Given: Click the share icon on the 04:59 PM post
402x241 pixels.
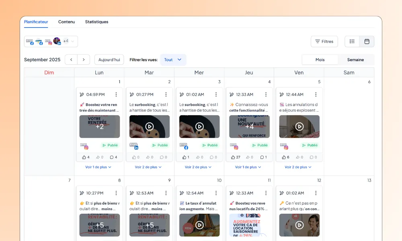Looking at the screenshot, I should (98, 157).
